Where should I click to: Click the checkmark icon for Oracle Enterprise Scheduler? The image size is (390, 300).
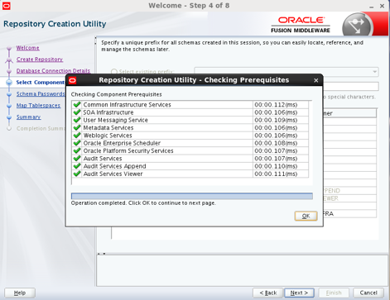pyautogui.click(x=77, y=143)
